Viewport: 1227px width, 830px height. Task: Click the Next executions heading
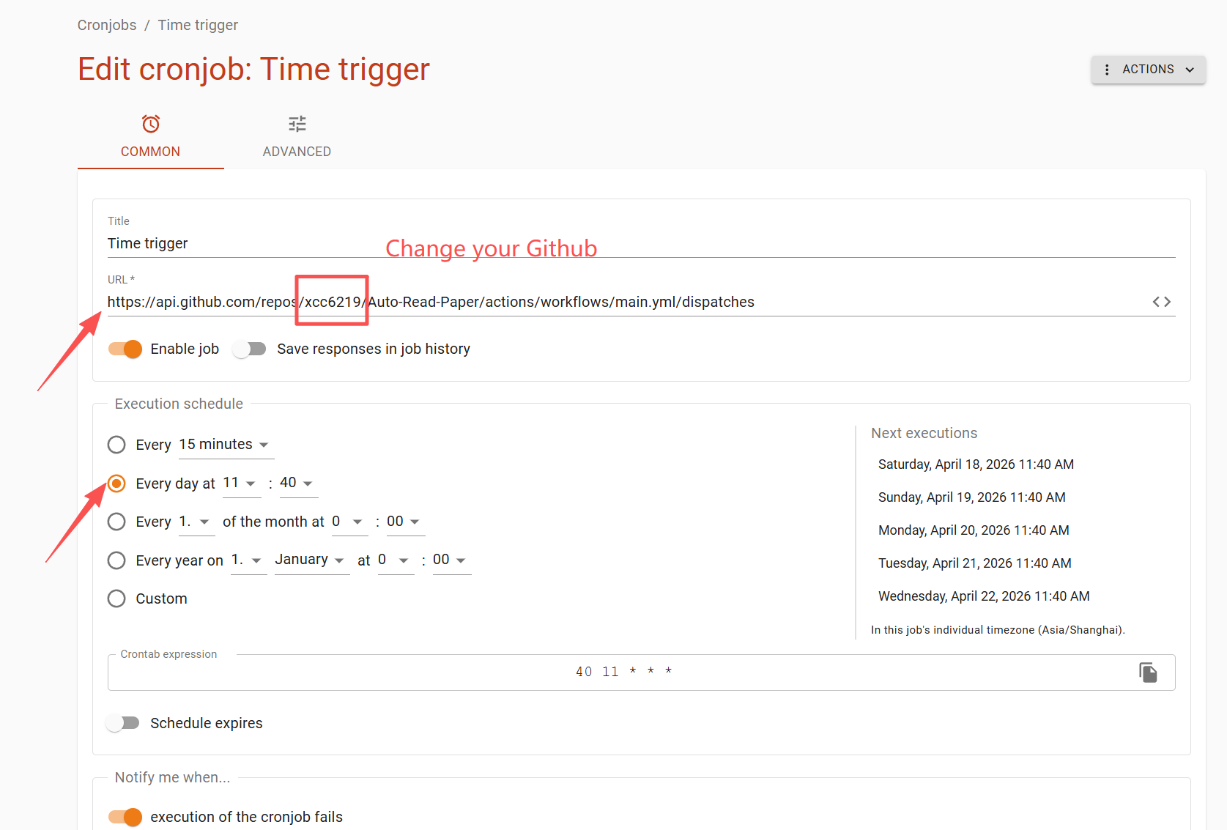[x=924, y=433]
